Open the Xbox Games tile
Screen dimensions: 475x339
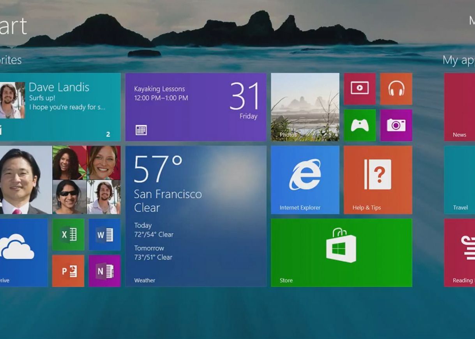(x=358, y=125)
